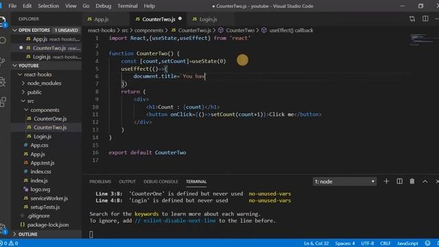Click the errors and warnings status indicator
Screen dimensions: 439x247
pos(9,244)
